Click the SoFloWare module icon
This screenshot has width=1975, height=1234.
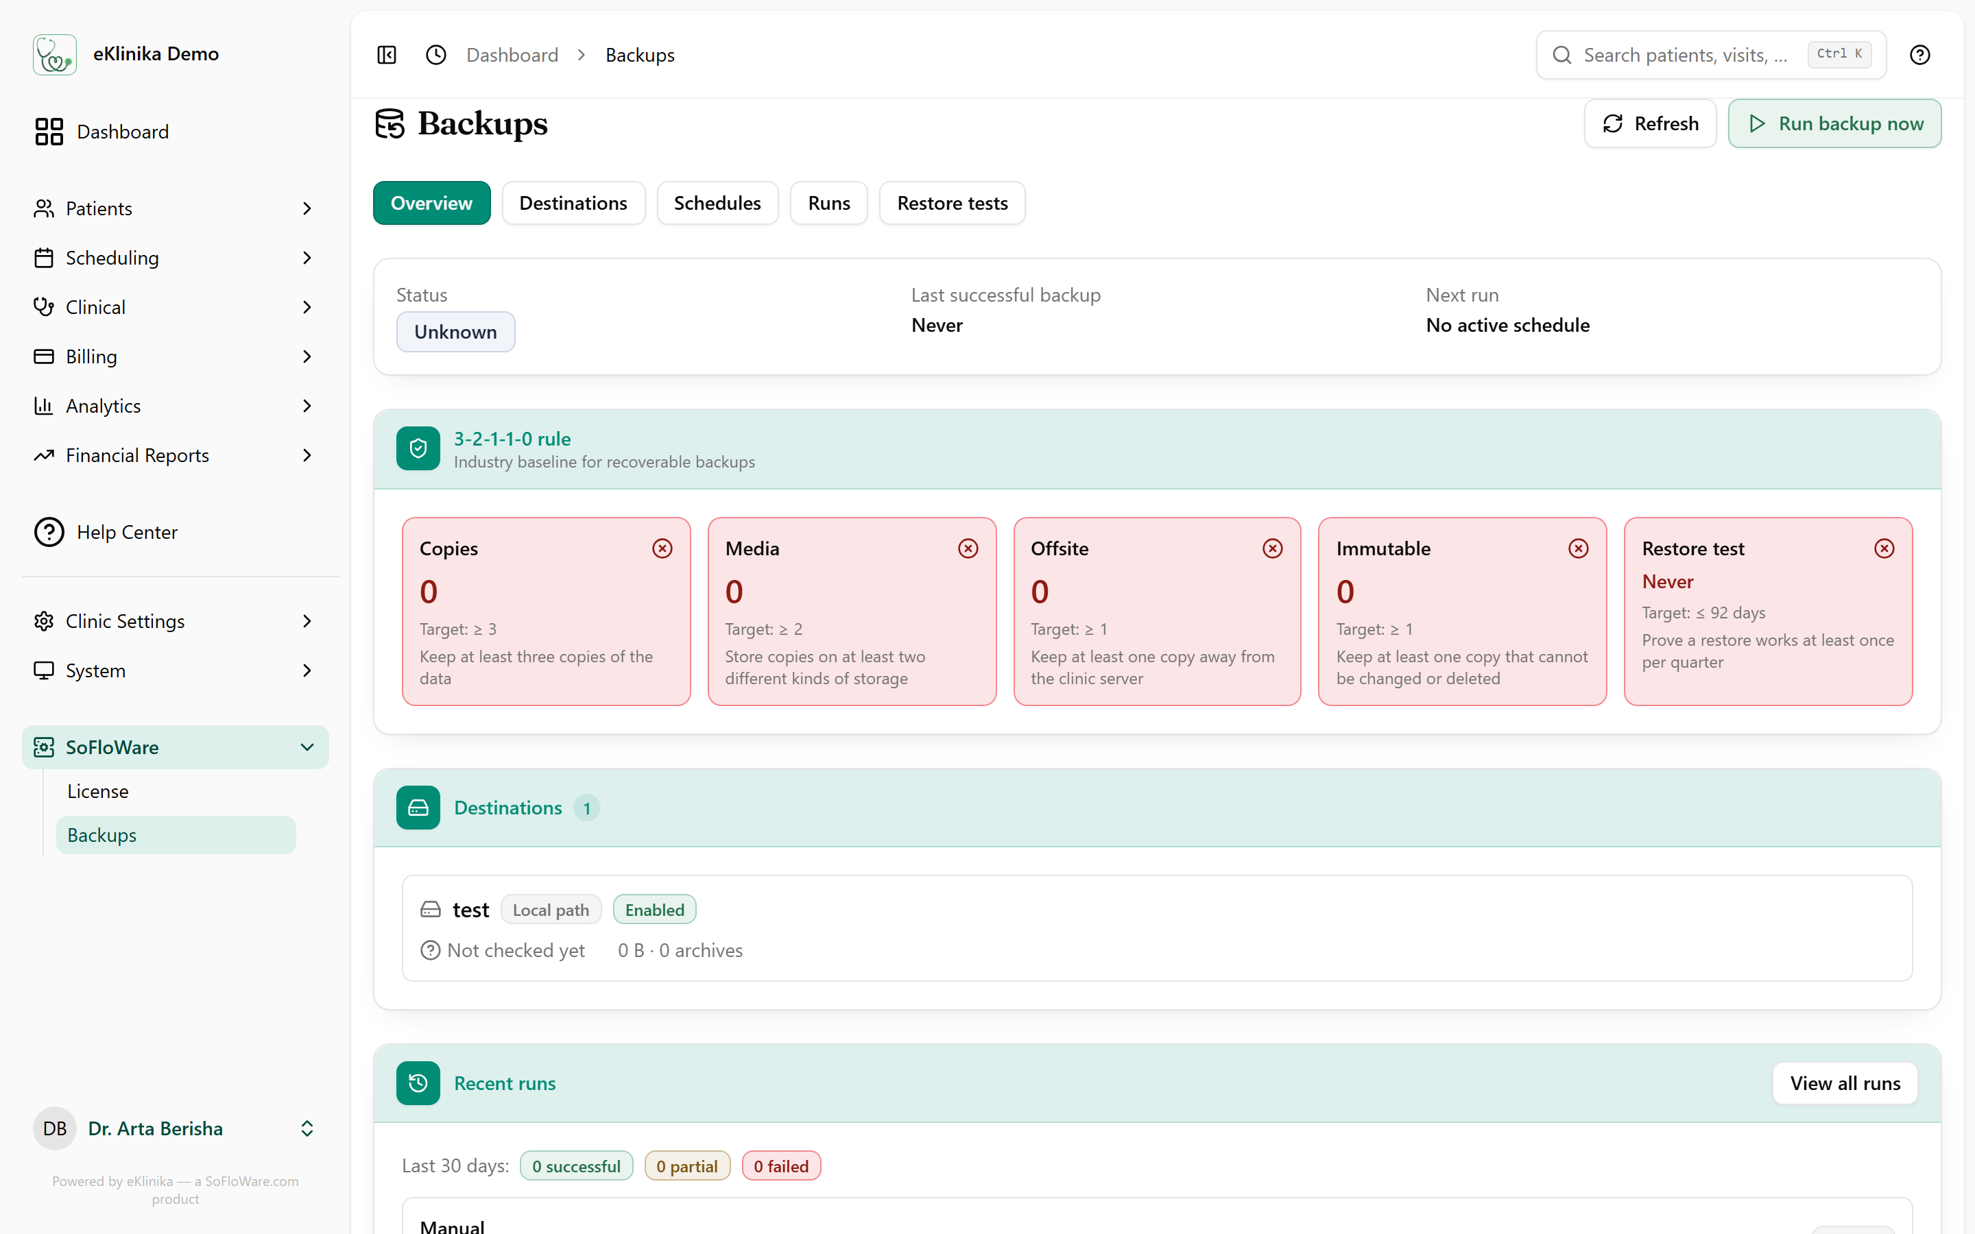pos(44,747)
